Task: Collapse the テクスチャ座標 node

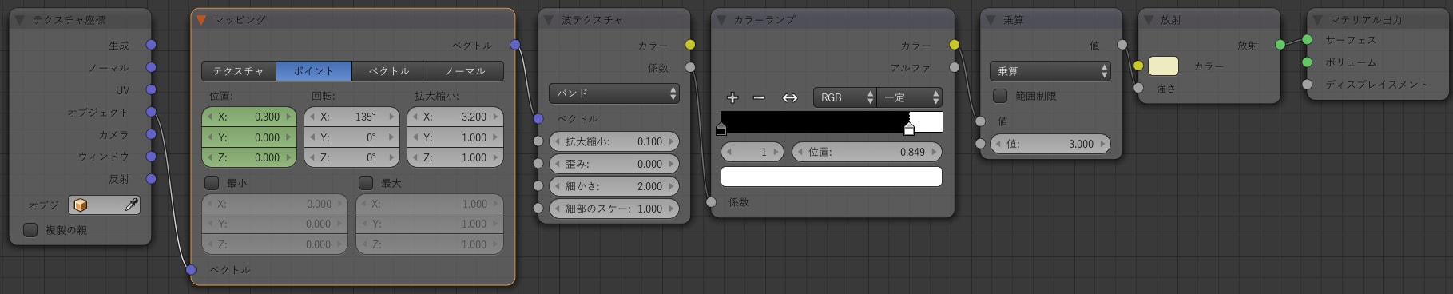Action: 19,19
